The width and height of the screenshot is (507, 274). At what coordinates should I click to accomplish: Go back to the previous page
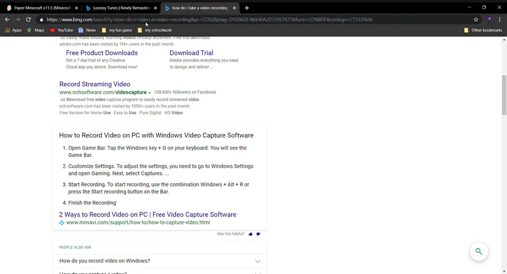7,19
